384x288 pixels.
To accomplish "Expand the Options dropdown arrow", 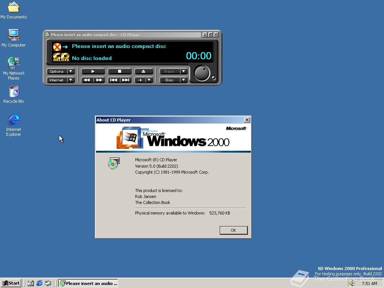I will [71, 71].
